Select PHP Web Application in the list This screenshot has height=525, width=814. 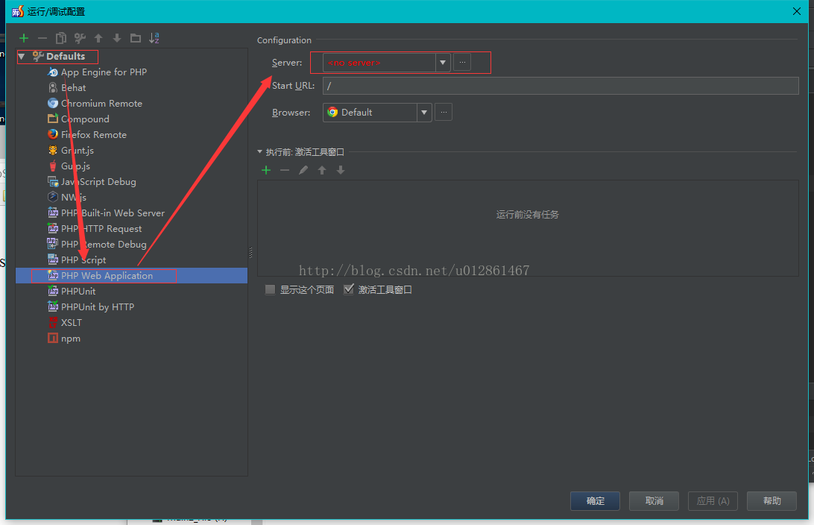pos(107,276)
